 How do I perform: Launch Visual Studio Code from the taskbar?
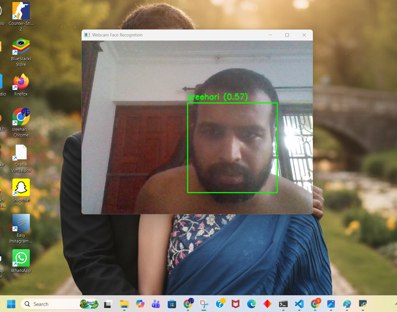299,304
